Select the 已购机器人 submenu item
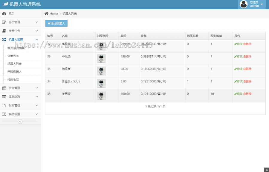The height and width of the screenshot is (172, 269). (x=14, y=72)
